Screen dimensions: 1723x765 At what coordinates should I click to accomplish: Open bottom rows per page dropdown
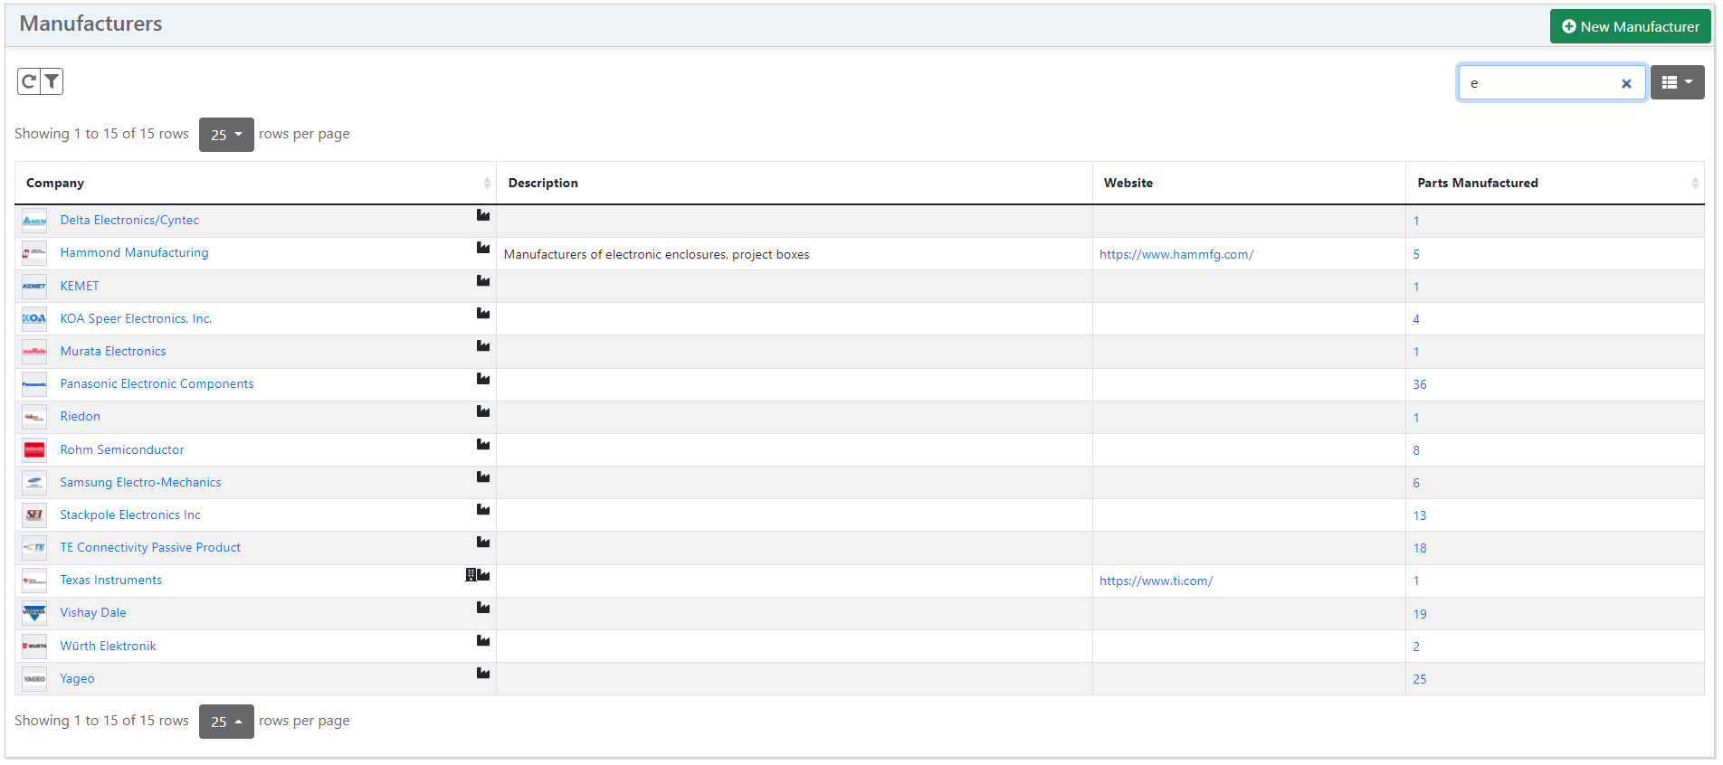click(226, 722)
